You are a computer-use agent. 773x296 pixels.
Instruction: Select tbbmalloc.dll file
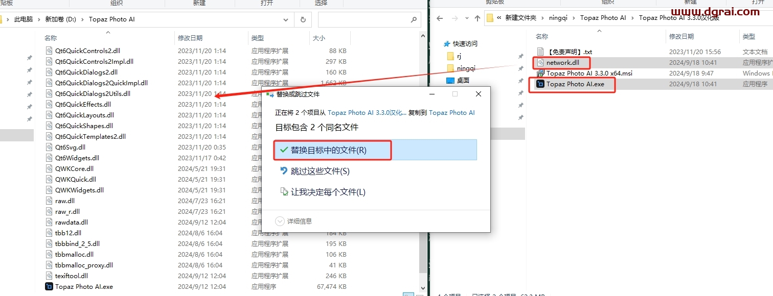pyautogui.click(x=74, y=254)
